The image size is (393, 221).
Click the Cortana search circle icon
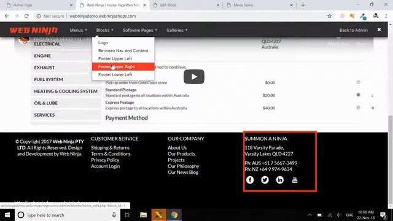tap(21, 215)
